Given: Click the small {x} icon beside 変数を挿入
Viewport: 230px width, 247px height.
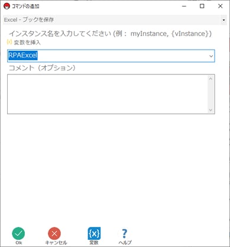Looking at the screenshot, I should (x=9, y=42).
